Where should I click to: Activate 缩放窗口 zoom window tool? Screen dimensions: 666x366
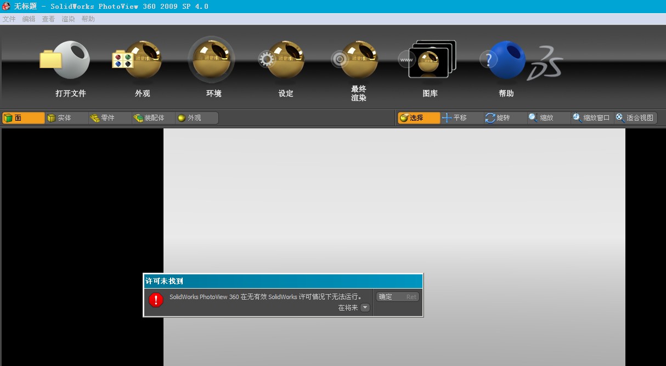(x=592, y=118)
